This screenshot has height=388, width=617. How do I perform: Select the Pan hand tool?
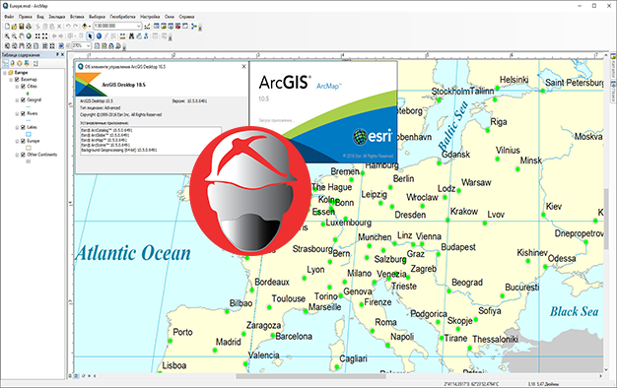point(22,36)
